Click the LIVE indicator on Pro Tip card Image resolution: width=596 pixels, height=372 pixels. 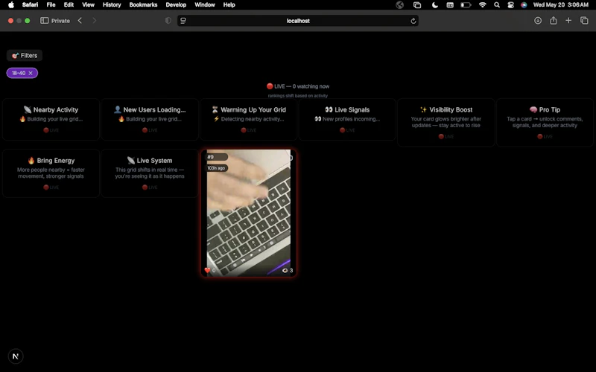click(545, 136)
